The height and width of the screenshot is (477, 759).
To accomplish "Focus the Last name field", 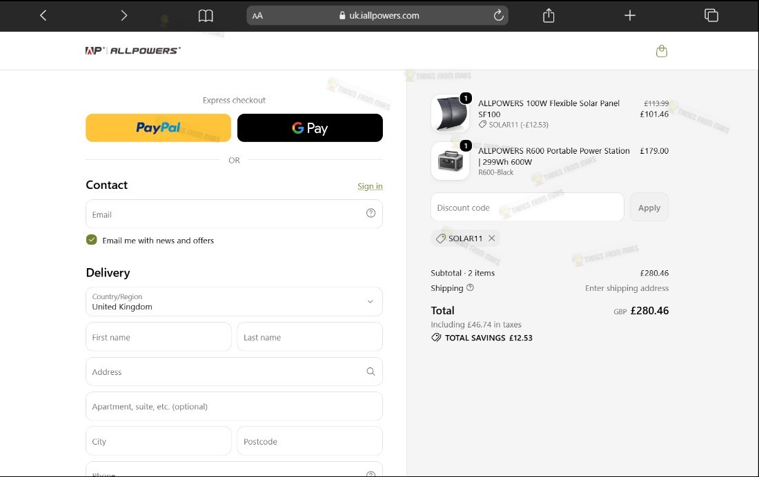I will (x=310, y=336).
